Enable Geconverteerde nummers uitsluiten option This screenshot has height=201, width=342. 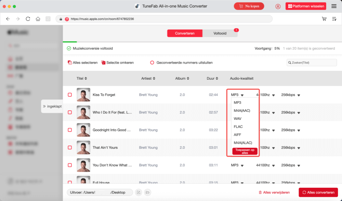pyautogui.click(x=152, y=63)
